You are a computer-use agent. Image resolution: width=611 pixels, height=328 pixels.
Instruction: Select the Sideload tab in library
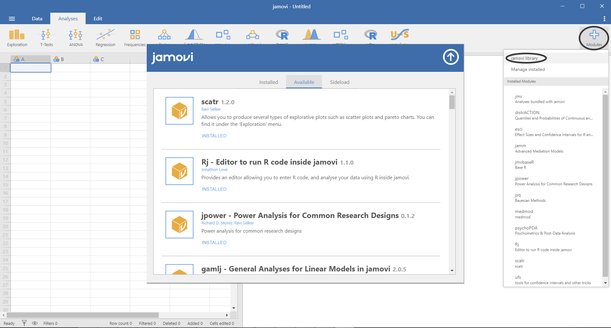(340, 82)
